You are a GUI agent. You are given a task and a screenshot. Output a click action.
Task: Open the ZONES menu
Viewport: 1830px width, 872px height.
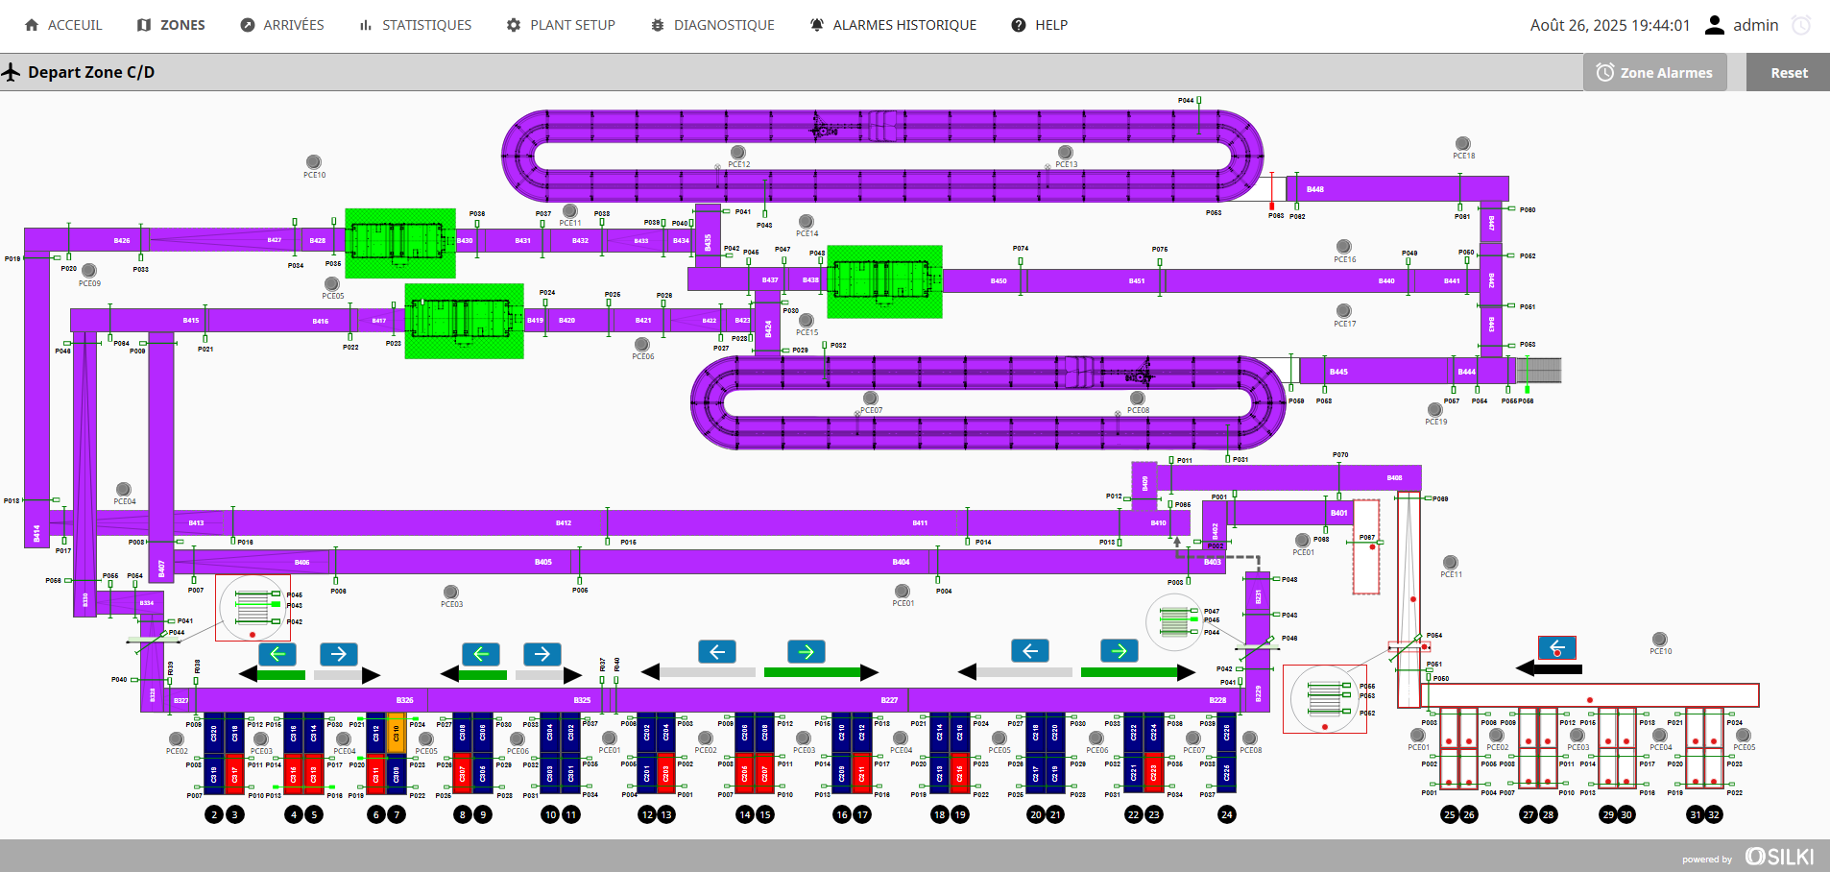[x=171, y=25]
